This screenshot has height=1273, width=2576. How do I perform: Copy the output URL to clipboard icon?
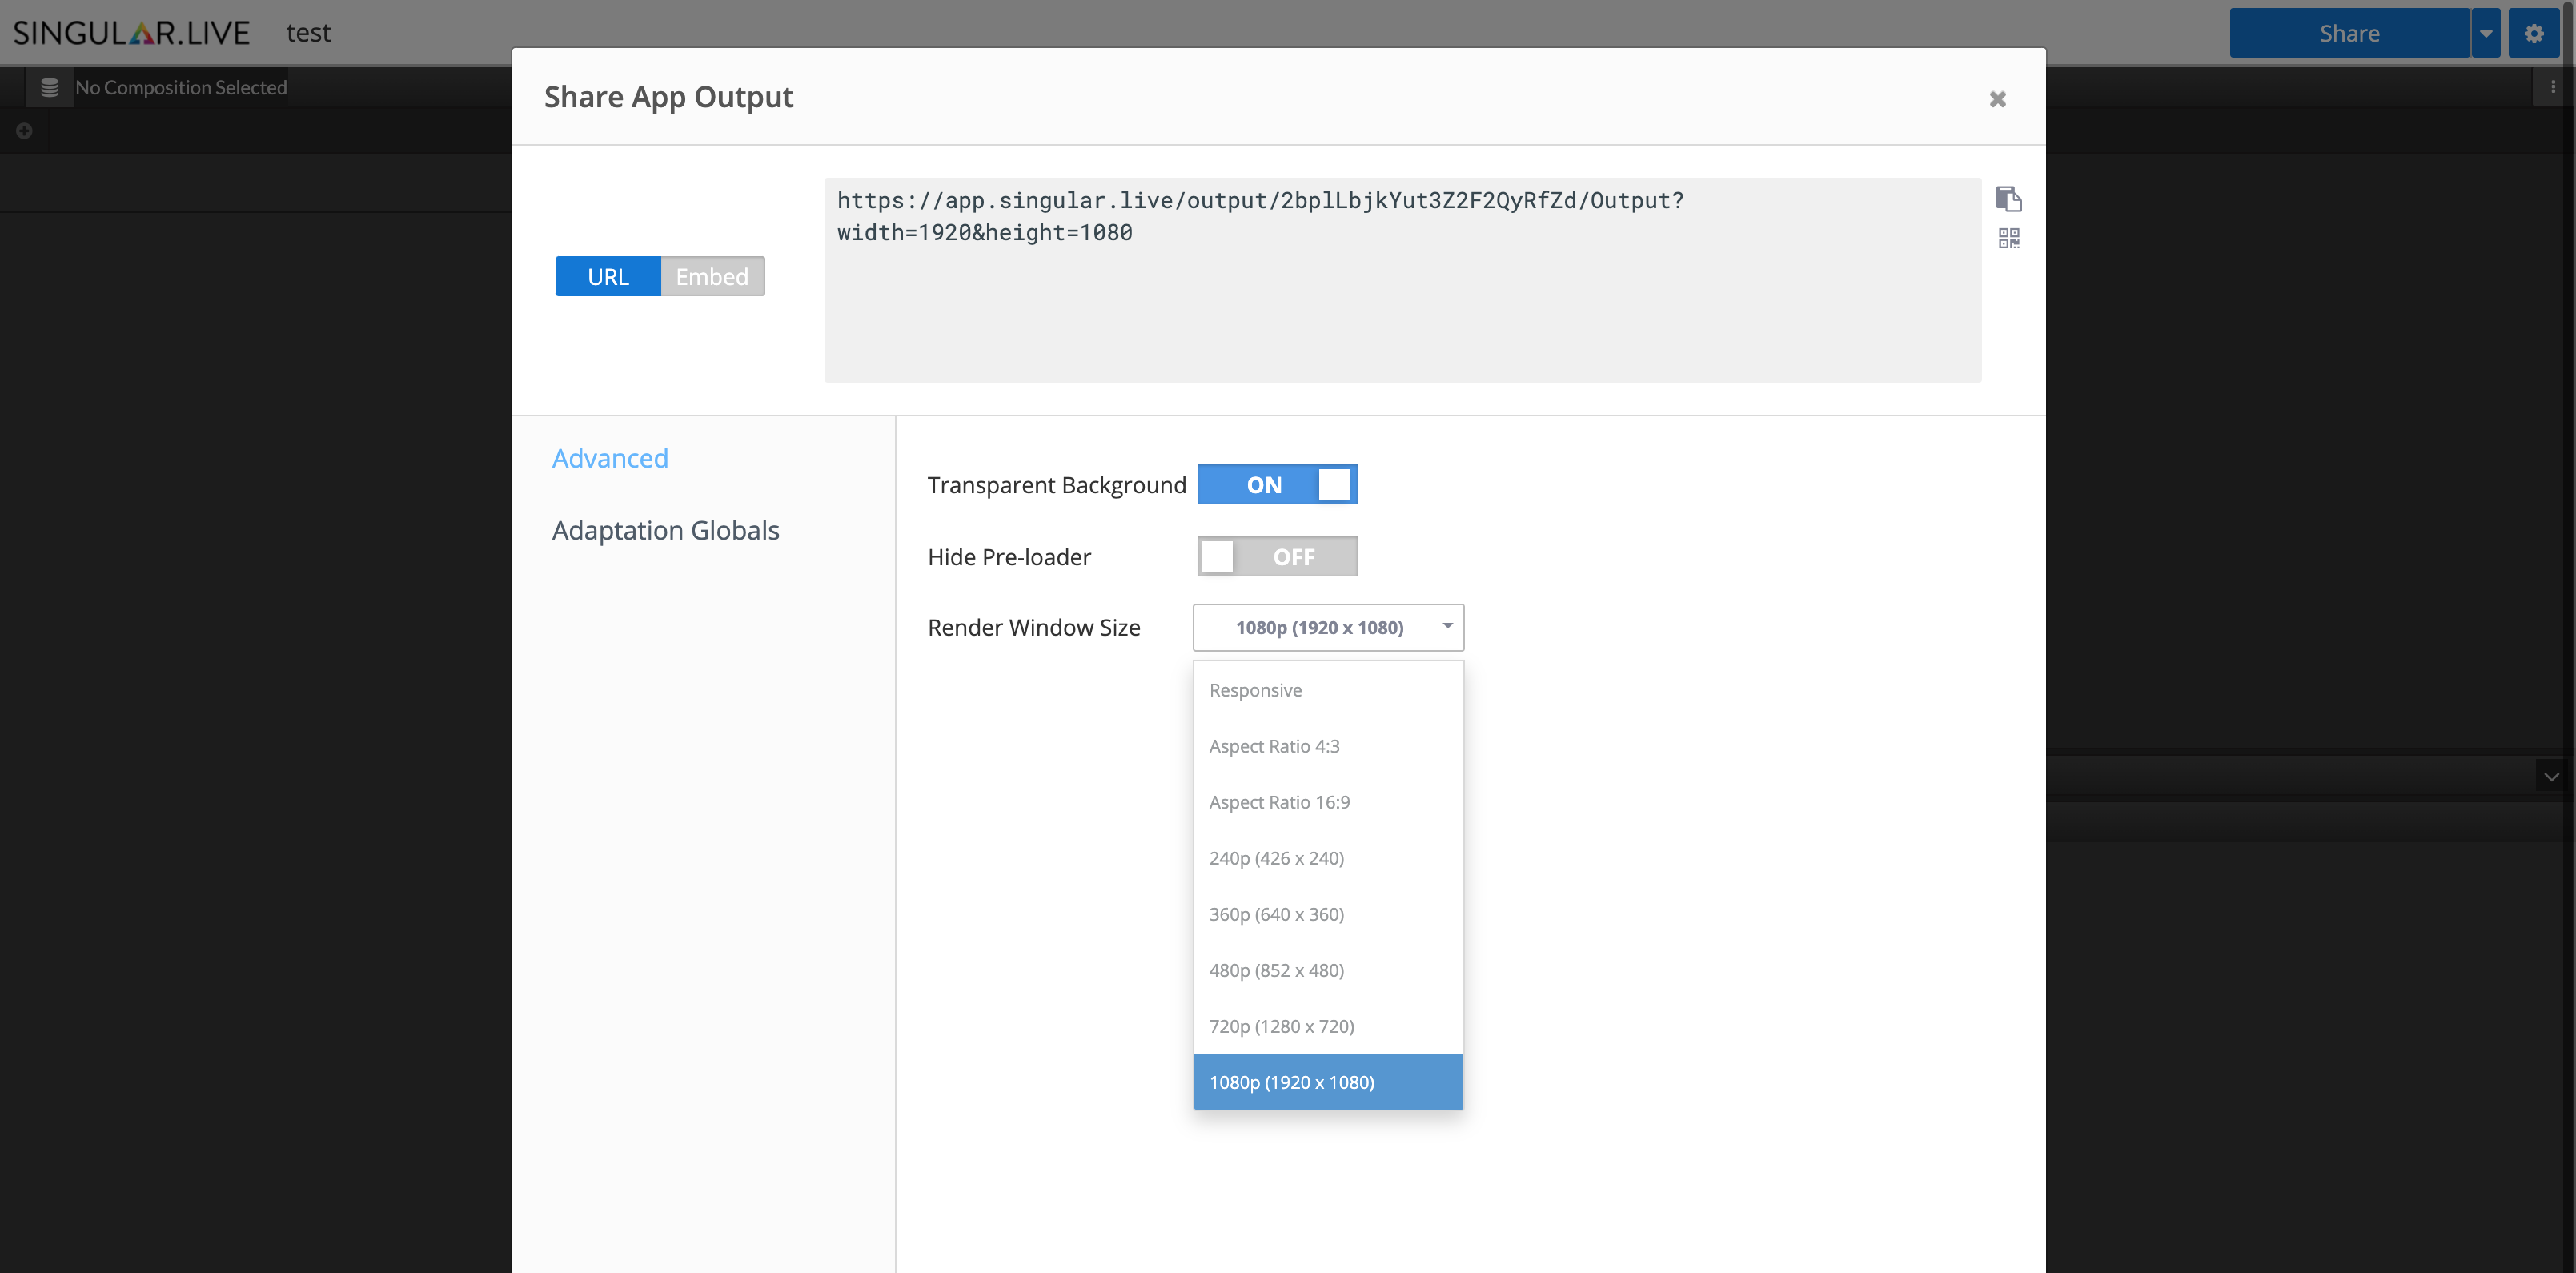2008,199
